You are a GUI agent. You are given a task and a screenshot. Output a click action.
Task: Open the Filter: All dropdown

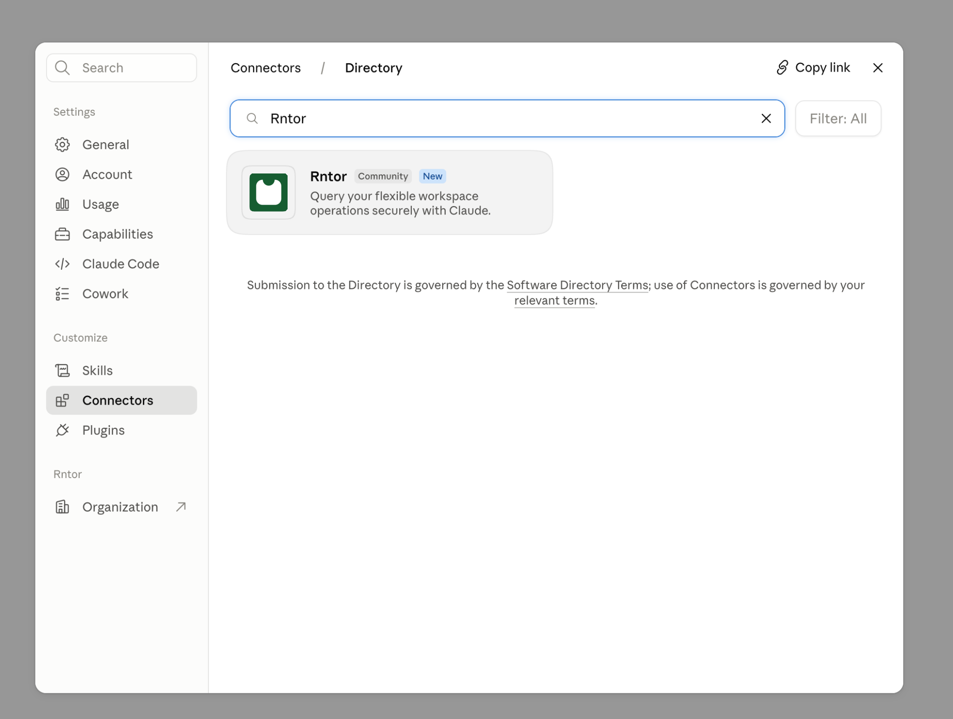click(838, 118)
